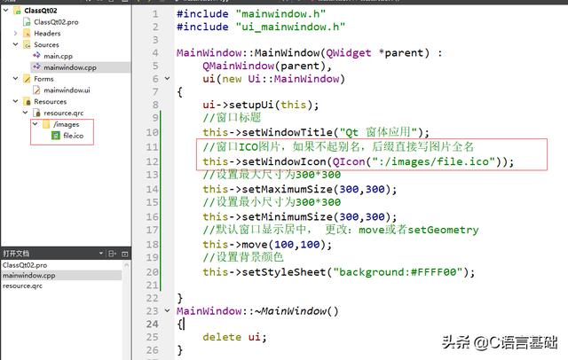The height and width of the screenshot is (360, 568).
Task: Click the resource.qrc file icon
Action: pyautogui.click(x=36, y=113)
